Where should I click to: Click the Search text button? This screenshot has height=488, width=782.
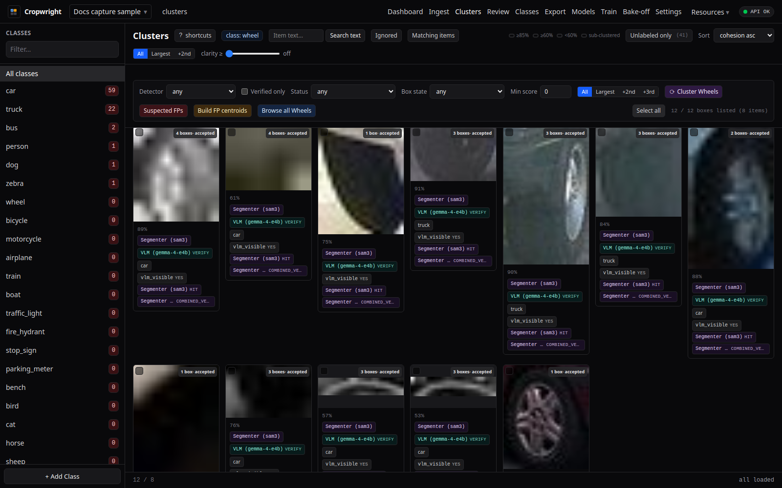tap(345, 36)
